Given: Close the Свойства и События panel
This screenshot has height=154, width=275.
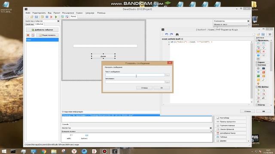Looking at the screenshot, I should pos(58,21).
